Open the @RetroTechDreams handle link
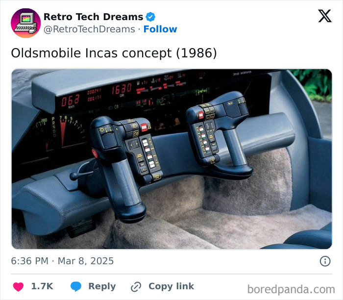This screenshot has height=300, width=343. point(89,29)
